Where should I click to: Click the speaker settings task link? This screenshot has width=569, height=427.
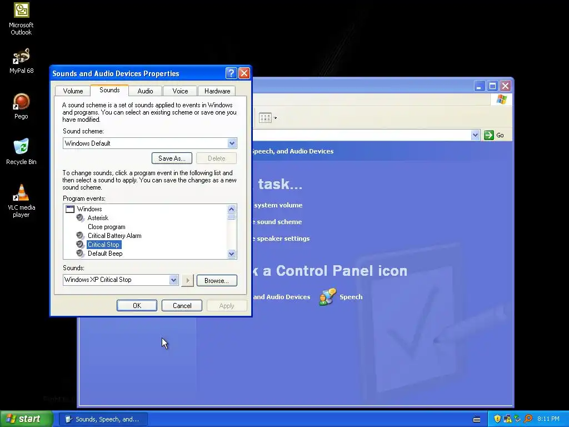[282, 239]
